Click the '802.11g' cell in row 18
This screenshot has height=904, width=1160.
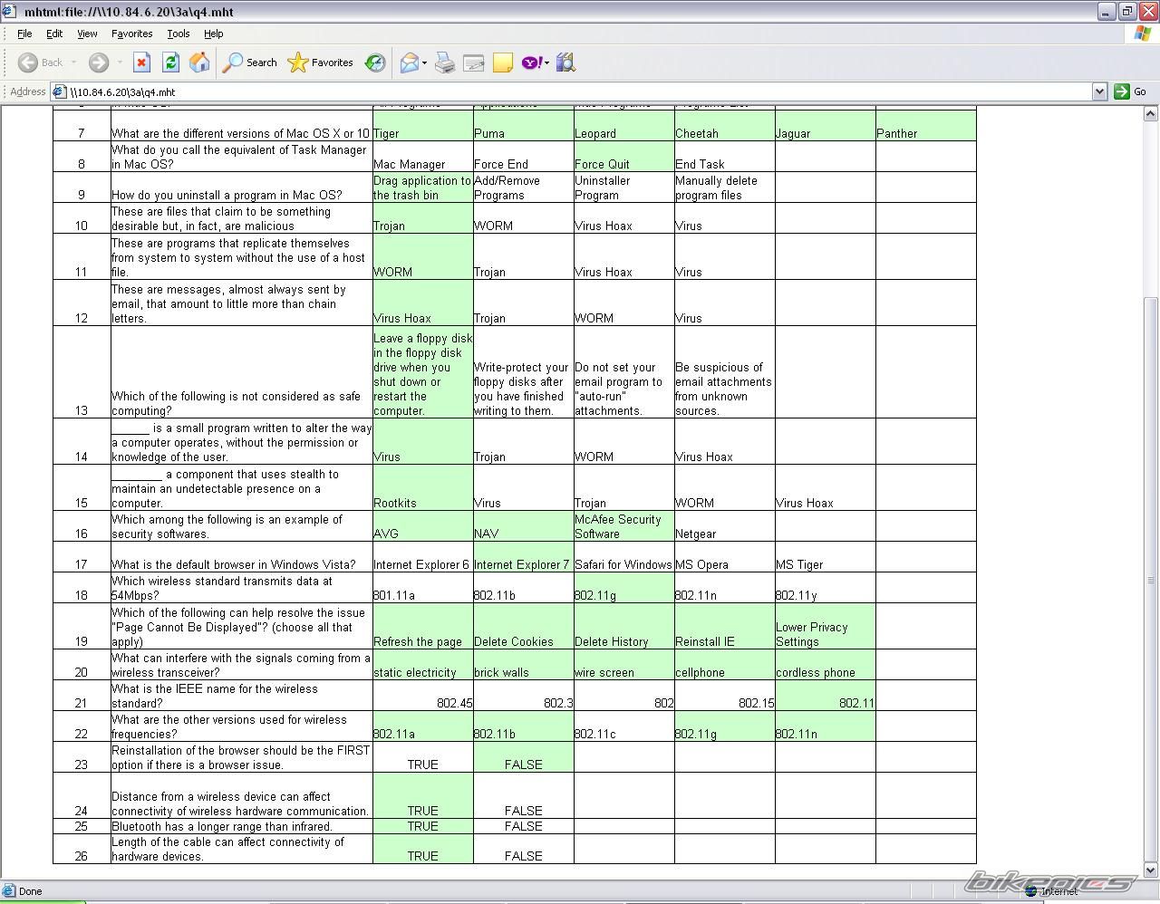623,588
